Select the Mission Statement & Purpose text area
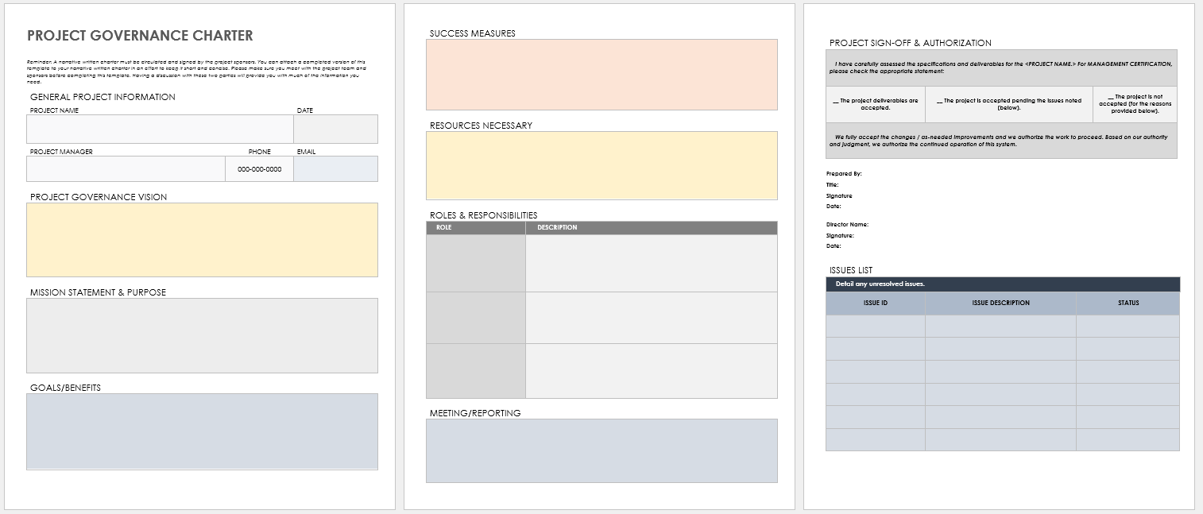This screenshot has height=514, width=1203. (202, 334)
